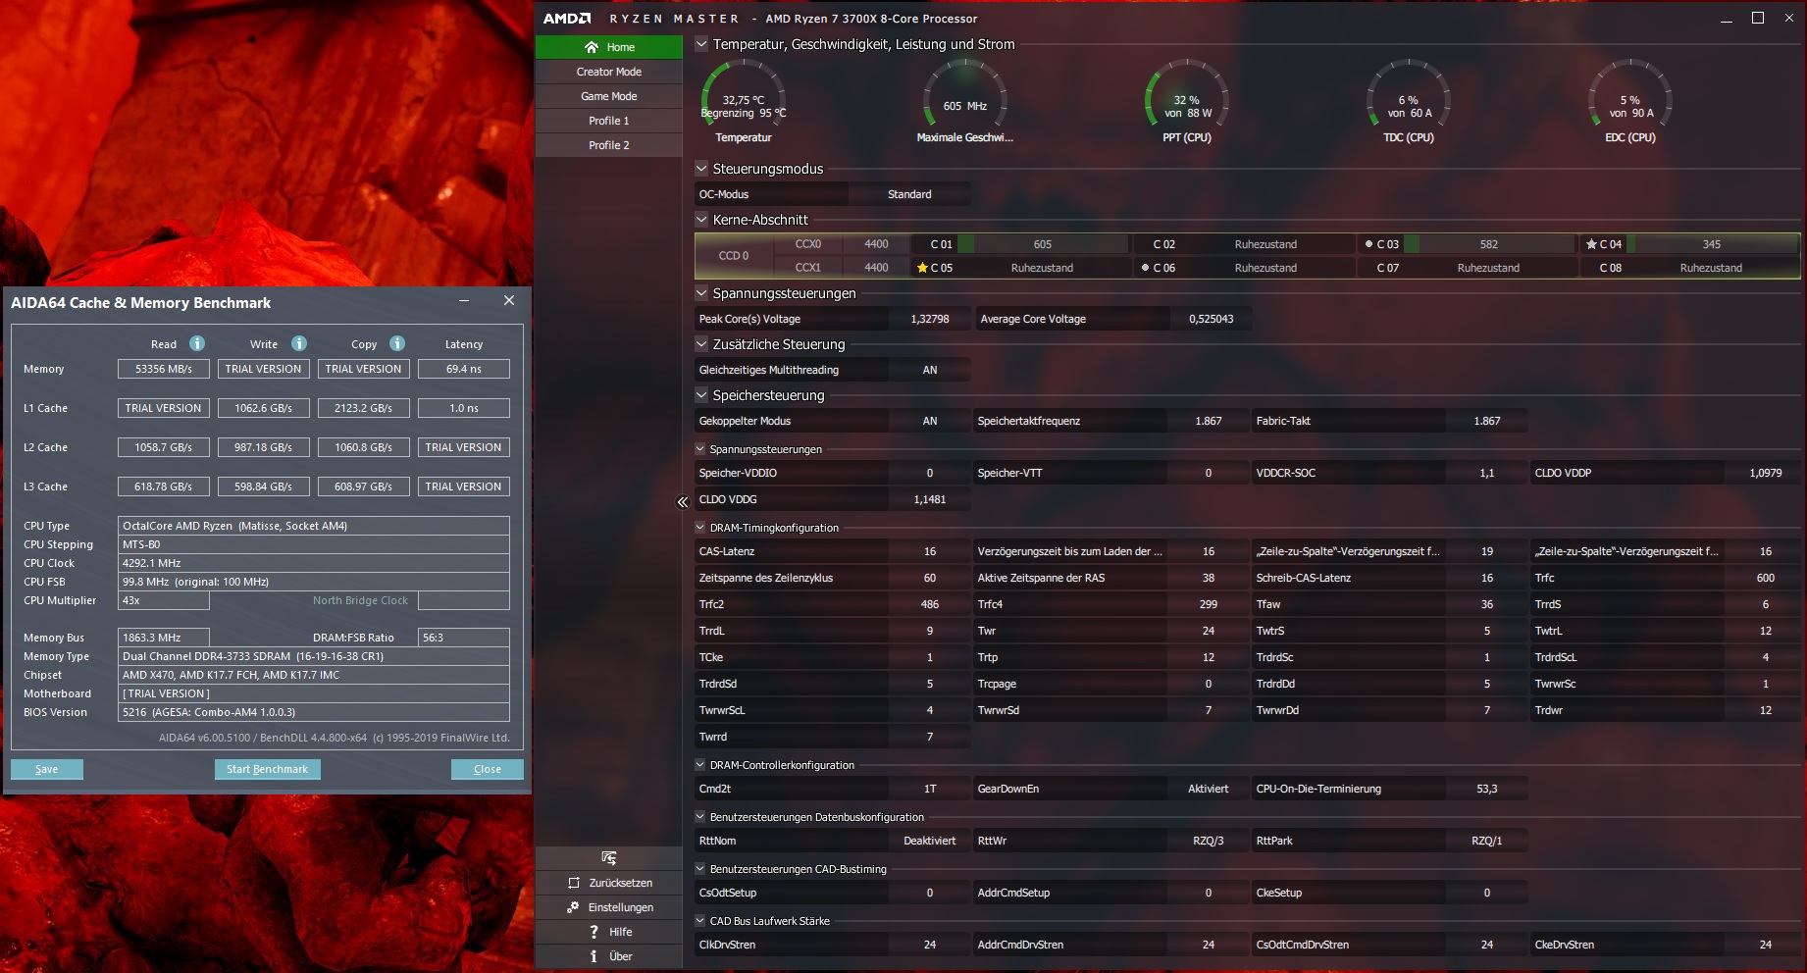The height and width of the screenshot is (973, 1807).
Task: Collapse the DRAM-Controllerkonfiguration subsection
Action: click(700, 765)
